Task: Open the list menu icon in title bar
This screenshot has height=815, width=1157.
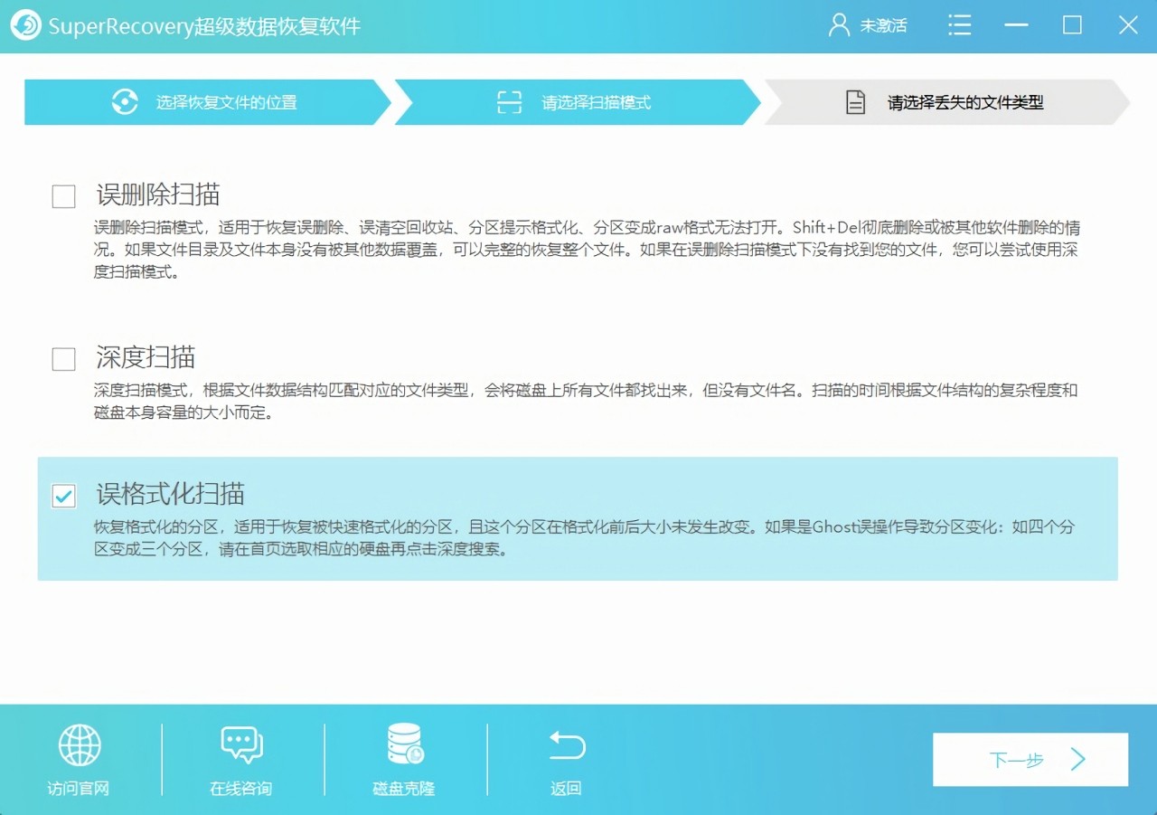Action: click(x=959, y=25)
